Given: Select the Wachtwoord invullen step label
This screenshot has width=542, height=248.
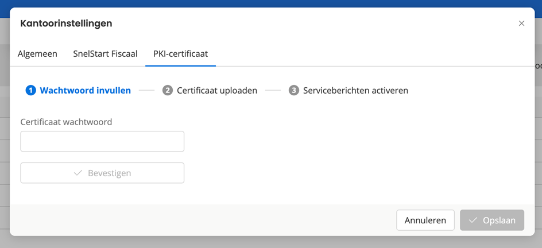Looking at the screenshot, I should click(85, 91).
